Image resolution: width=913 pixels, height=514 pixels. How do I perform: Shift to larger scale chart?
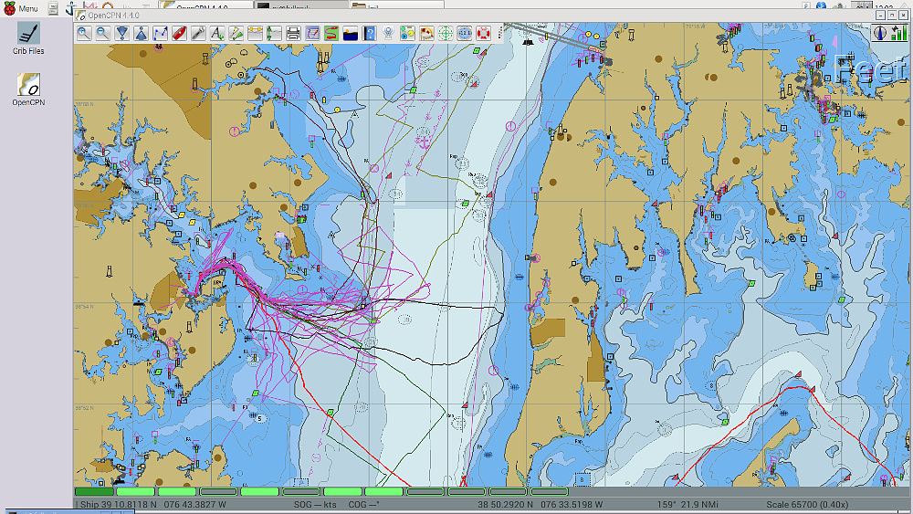121,34
